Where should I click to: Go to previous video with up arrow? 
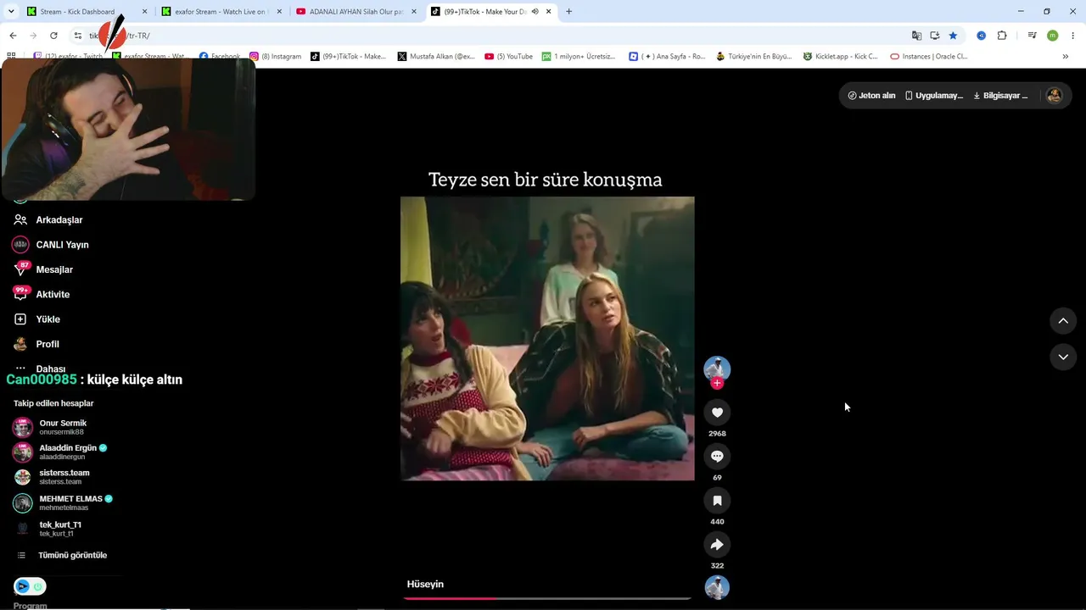pos(1063,321)
